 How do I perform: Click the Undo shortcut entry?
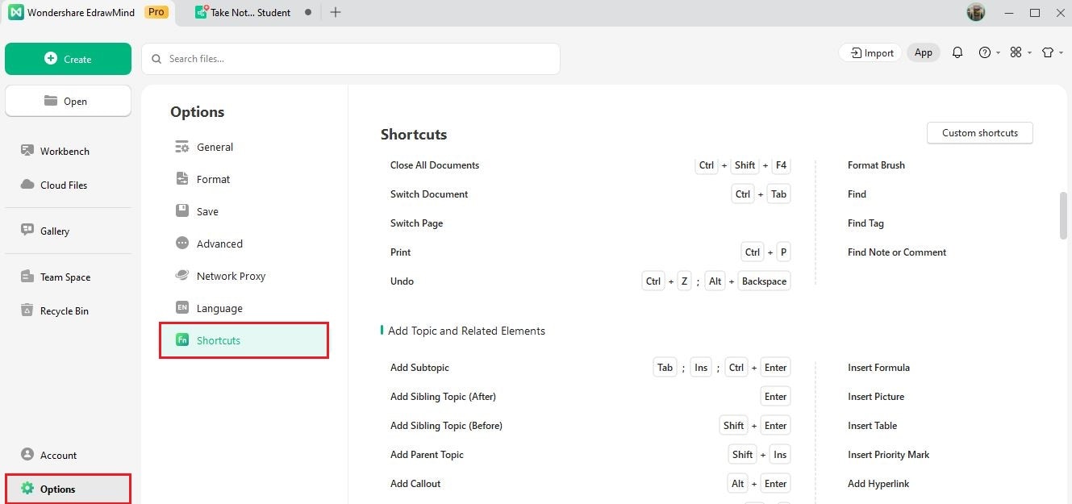590,281
